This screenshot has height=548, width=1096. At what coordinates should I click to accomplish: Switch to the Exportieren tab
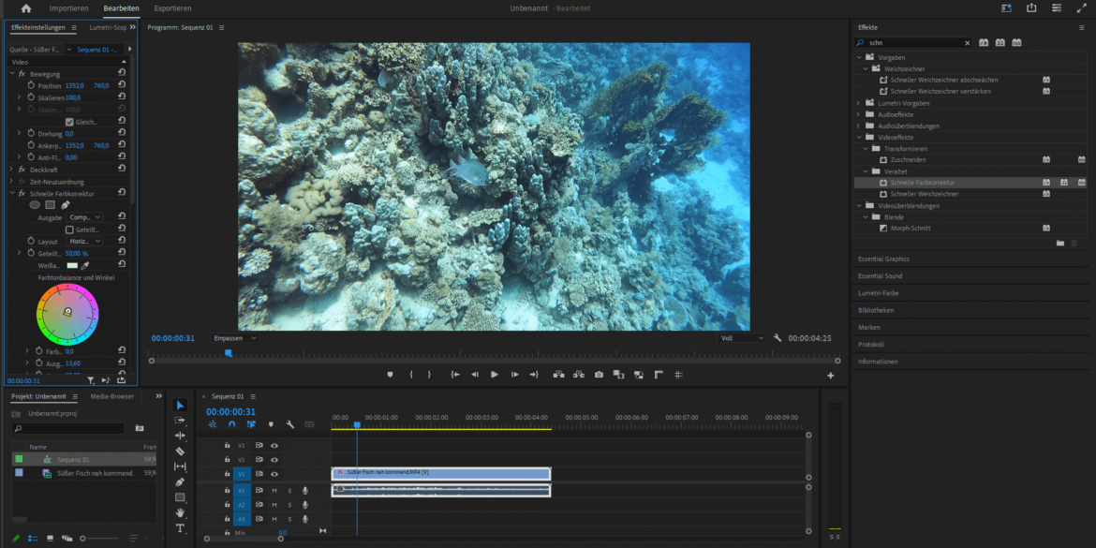(174, 7)
